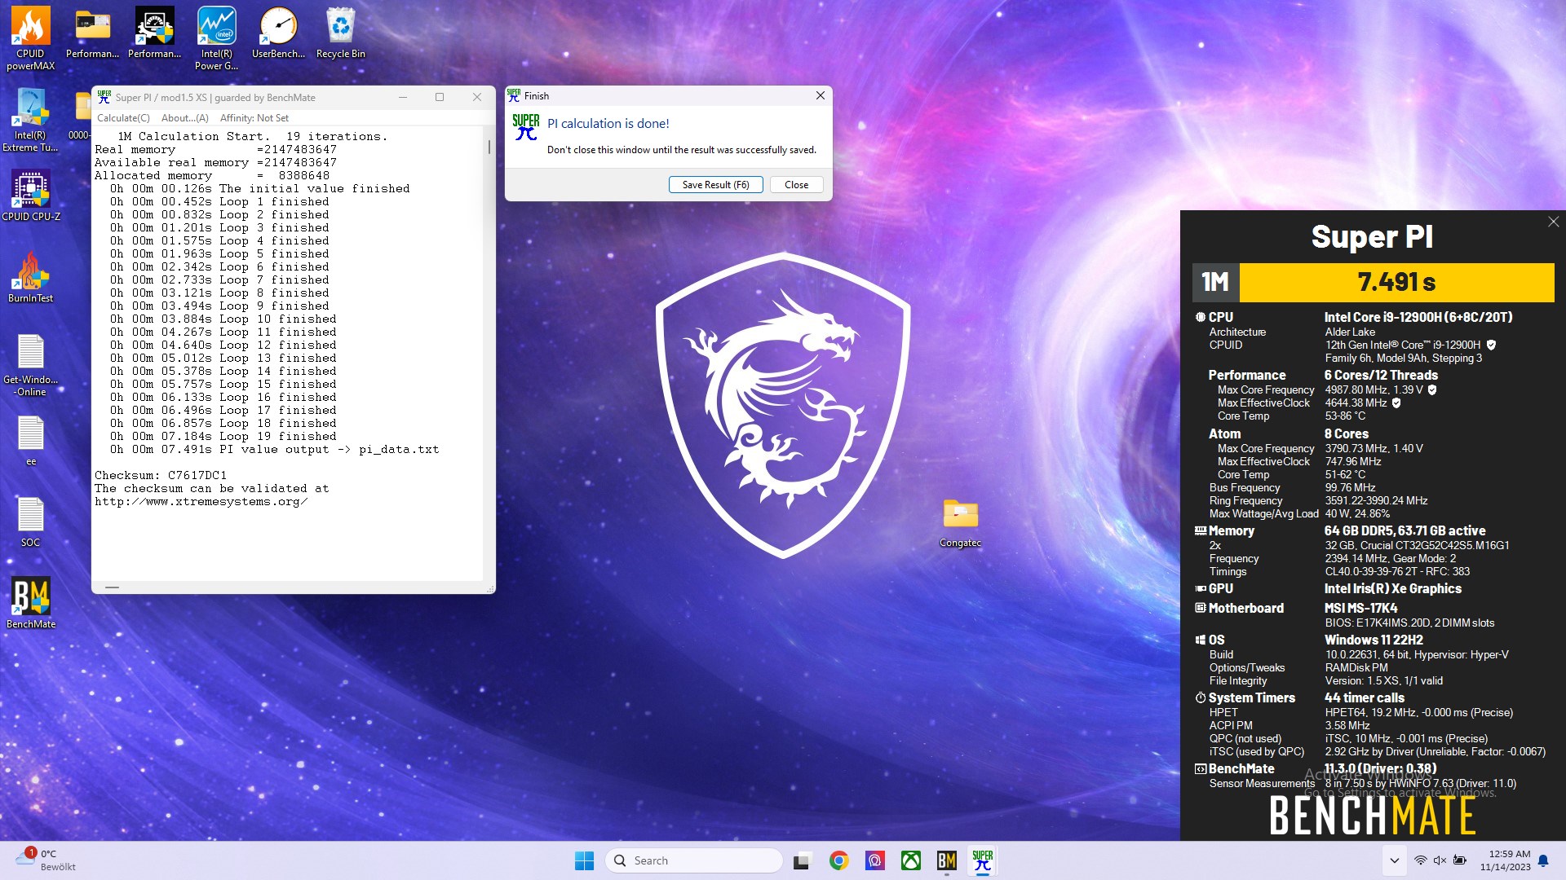Open CPUID powerMAX desktop shortcut
Viewport: 1566px width, 880px height.
pyautogui.click(x=30, y=38)
